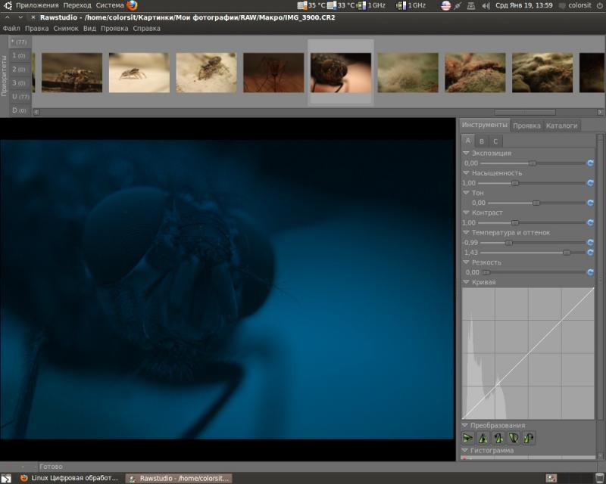Collapse the Насыщенность section
The height and width of the screenshot is (484, 606).
[466, 173]
